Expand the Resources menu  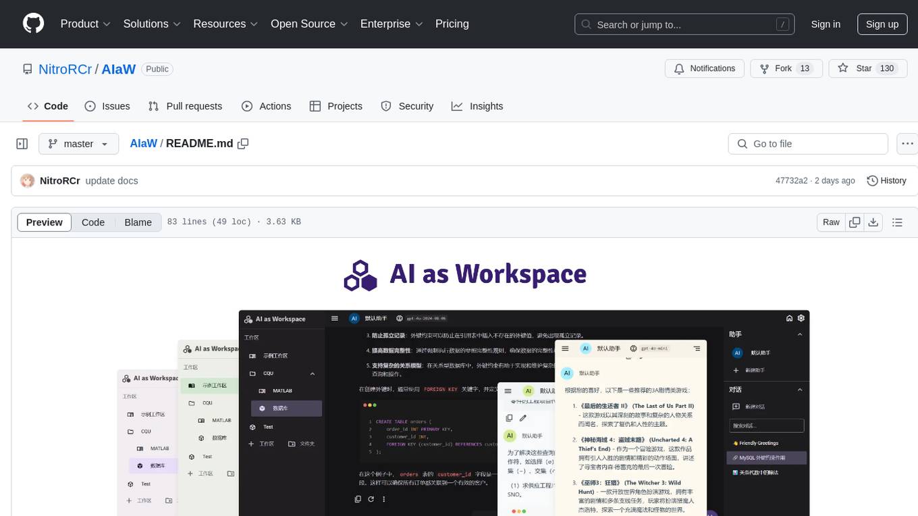pos(225,24)
